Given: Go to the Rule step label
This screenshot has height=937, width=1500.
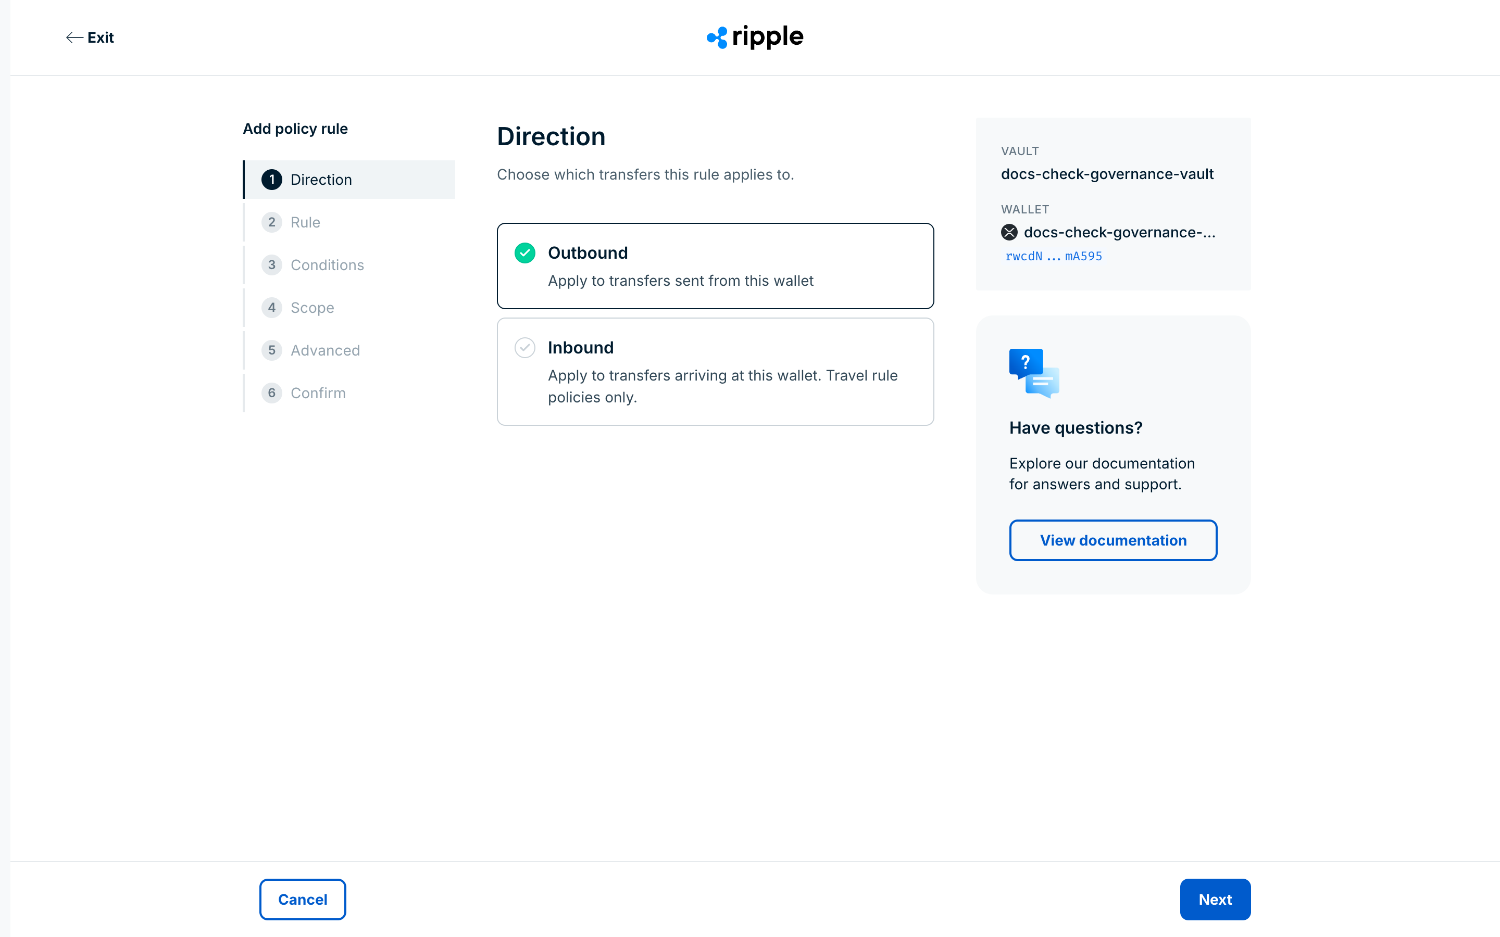Looking at the screenshot, I should pos(306,222).
